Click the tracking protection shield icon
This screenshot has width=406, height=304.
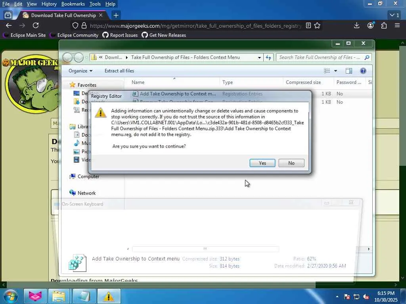click(75, 26)
